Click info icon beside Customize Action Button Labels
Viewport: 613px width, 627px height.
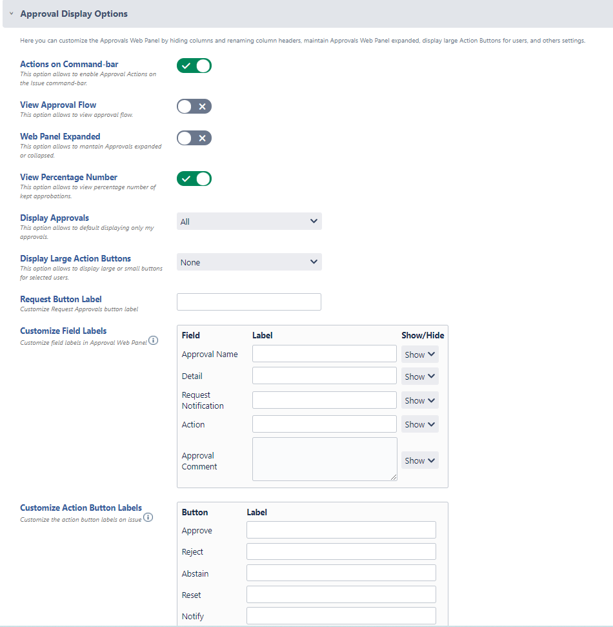(x=148, y=518)
